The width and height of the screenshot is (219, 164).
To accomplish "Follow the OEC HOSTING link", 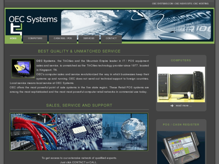I will pos(201,4).
